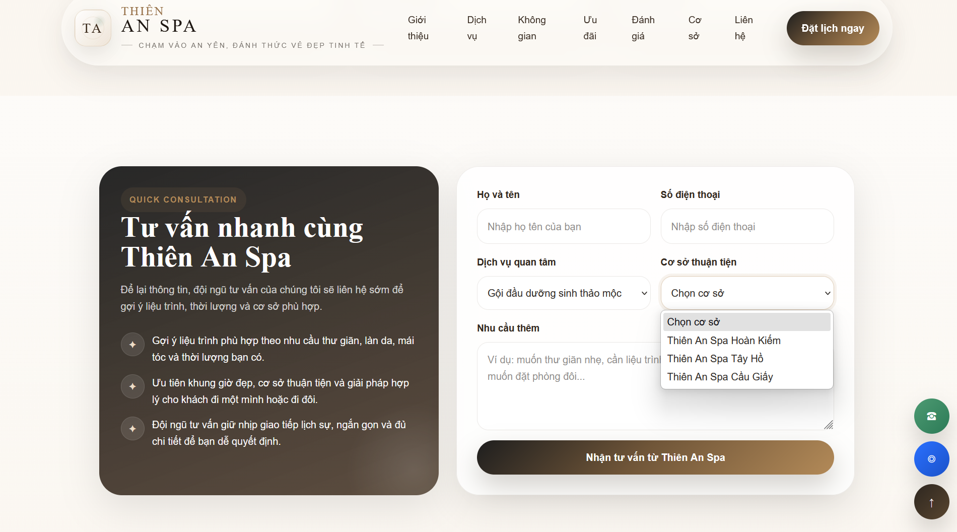Go to the 'Dịch vụ' section
The width and height of the screenshot is (957, 532).
[x=475, y=28]
